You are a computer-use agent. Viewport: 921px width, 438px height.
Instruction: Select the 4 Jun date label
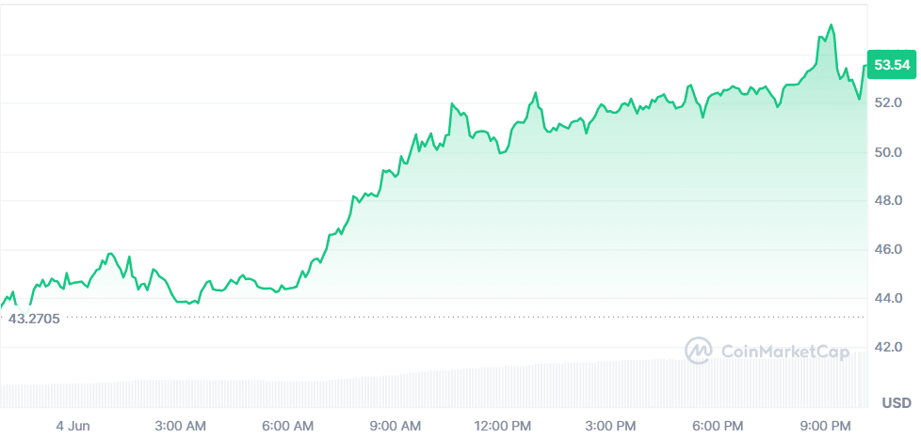(x=73, y=426)
